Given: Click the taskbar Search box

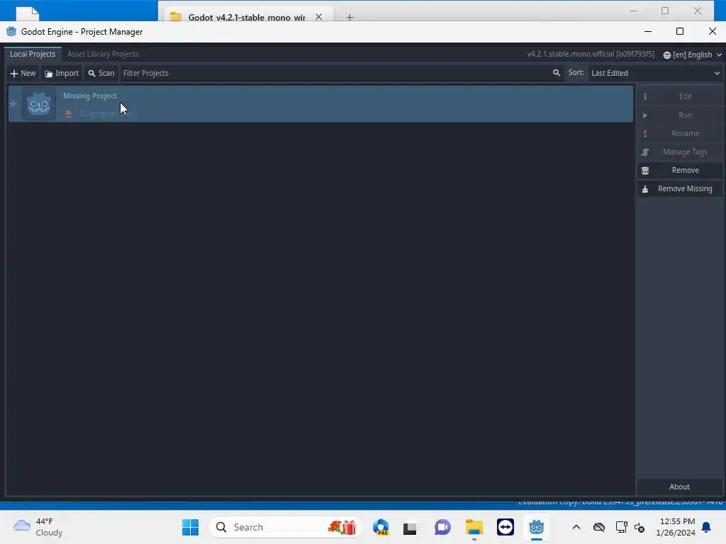Looking at the screenshot, I should coord(285,527).
